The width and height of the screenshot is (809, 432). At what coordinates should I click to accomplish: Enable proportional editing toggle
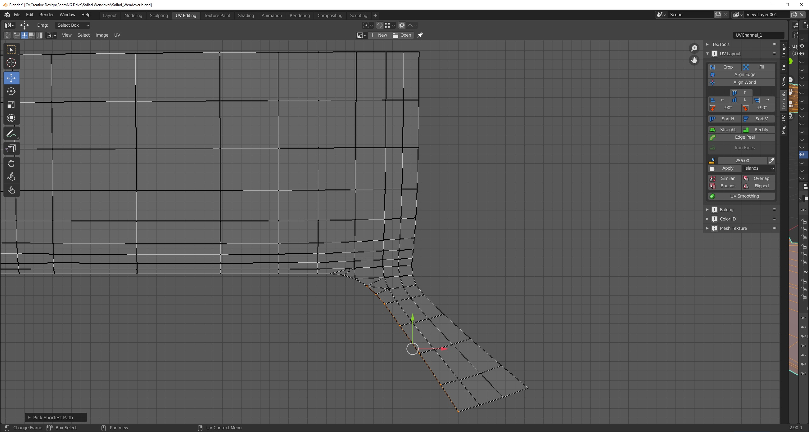(402, 25)
